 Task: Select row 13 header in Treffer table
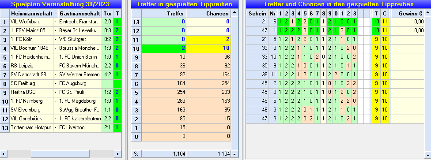pyautogui.click(x=136, y=22)
